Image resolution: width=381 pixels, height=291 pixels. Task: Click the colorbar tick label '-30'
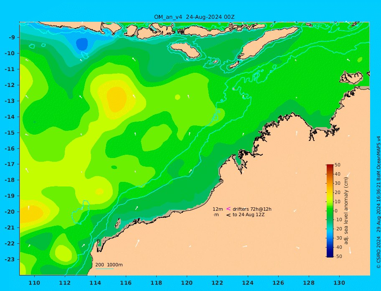pos(338,238)
